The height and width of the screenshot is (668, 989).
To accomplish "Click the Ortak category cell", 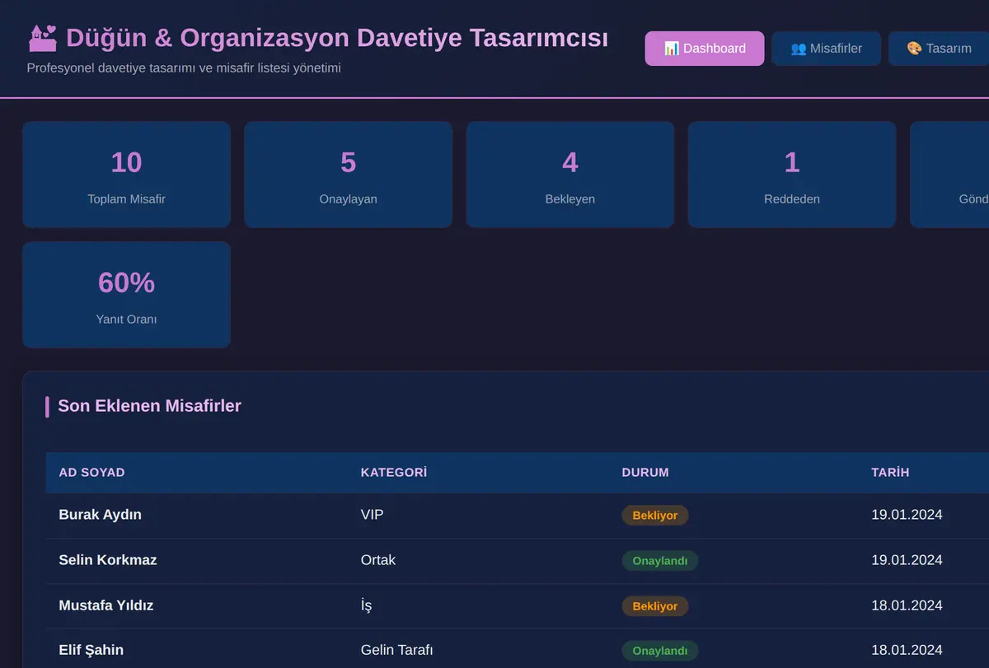I will pyautogui.click(x=378, y=560).
